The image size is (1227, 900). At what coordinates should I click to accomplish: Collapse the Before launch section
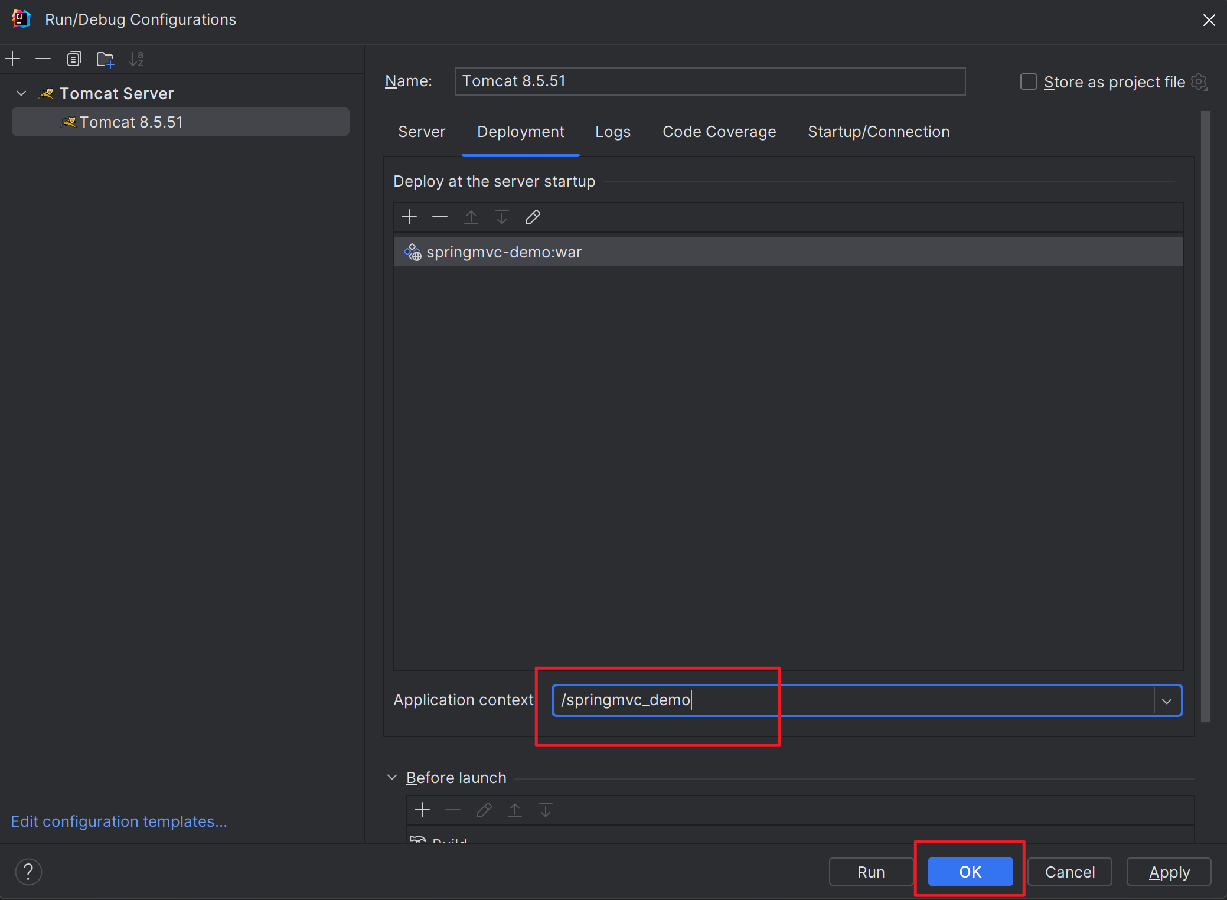pyautogui.click(x=392, y=777)
